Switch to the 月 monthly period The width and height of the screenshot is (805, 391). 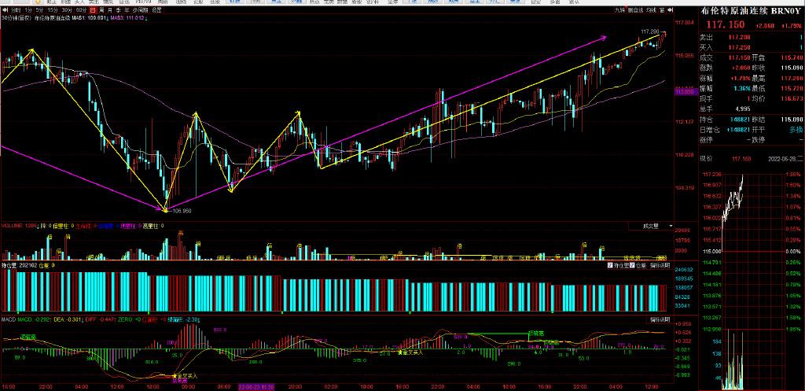110,9
